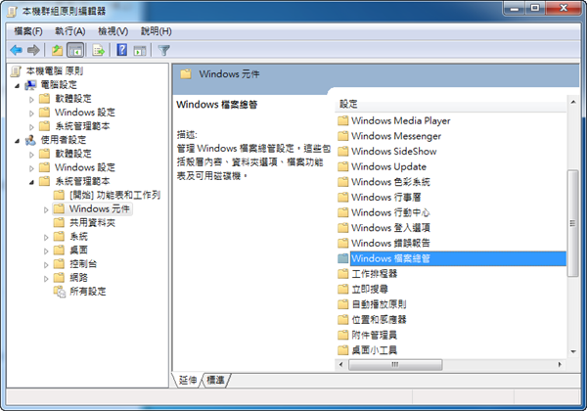Click the folder icon of Windows Messenger
Image resolution: width=587 pixels, height=411 pixels.
pyautogui.click(x=343, y=136)
